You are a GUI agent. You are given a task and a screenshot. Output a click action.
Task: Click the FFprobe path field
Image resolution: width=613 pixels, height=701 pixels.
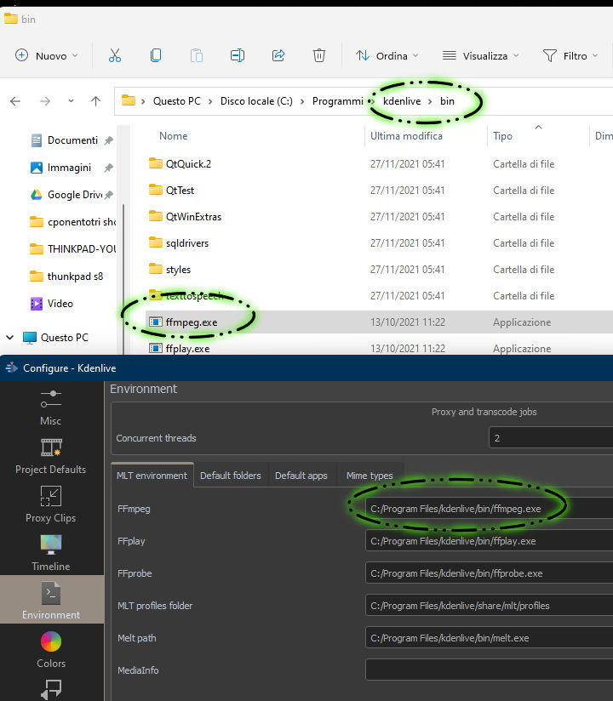click(489, 573)
